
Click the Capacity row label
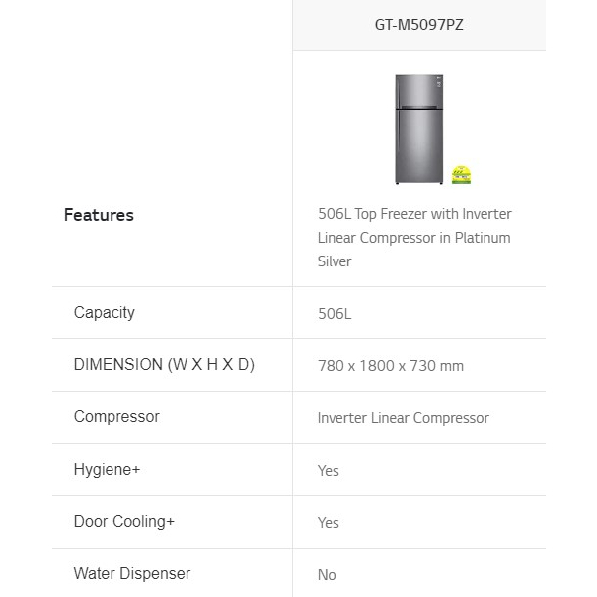point(105,313)
